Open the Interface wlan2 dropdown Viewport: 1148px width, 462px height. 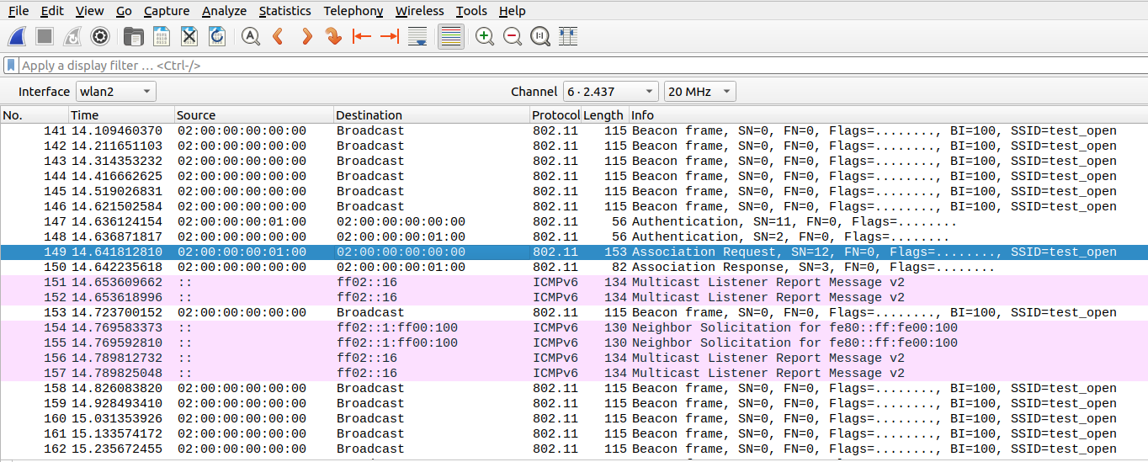click(116, 92)
